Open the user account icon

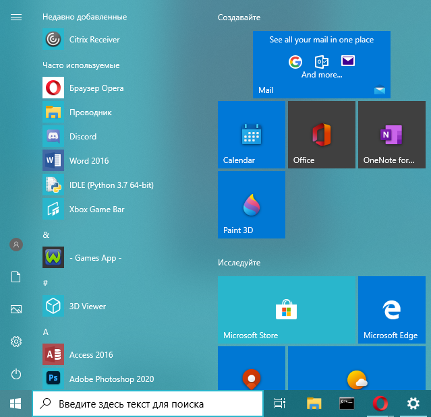point(16,245)
